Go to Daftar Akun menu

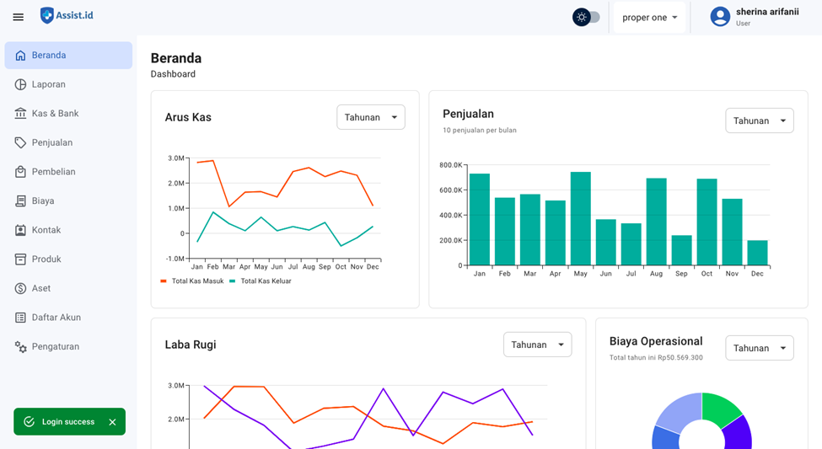click(x=56, y=318)
